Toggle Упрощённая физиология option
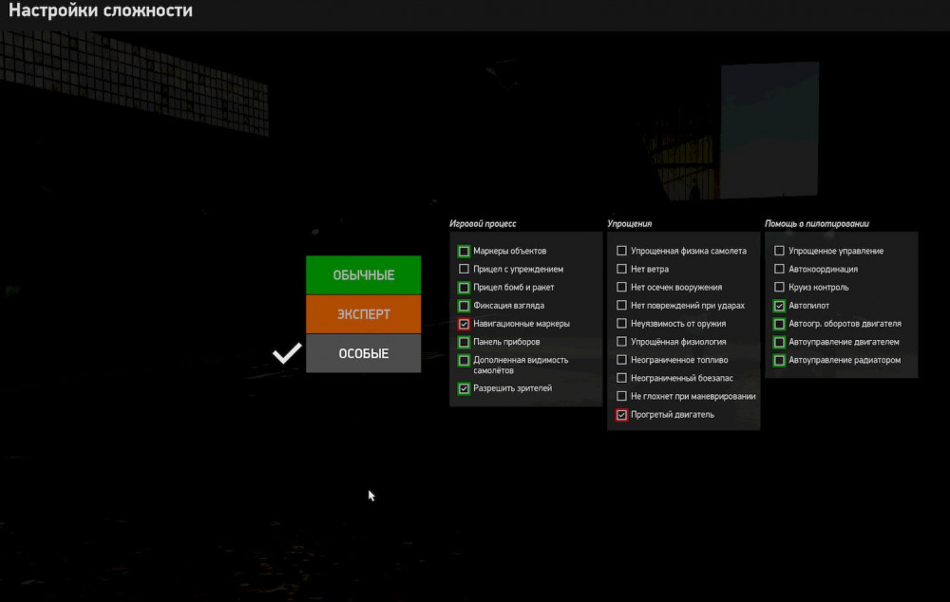The width and height of the screenshot is (950, 602). pyautogui.click(x=621, y=342)
